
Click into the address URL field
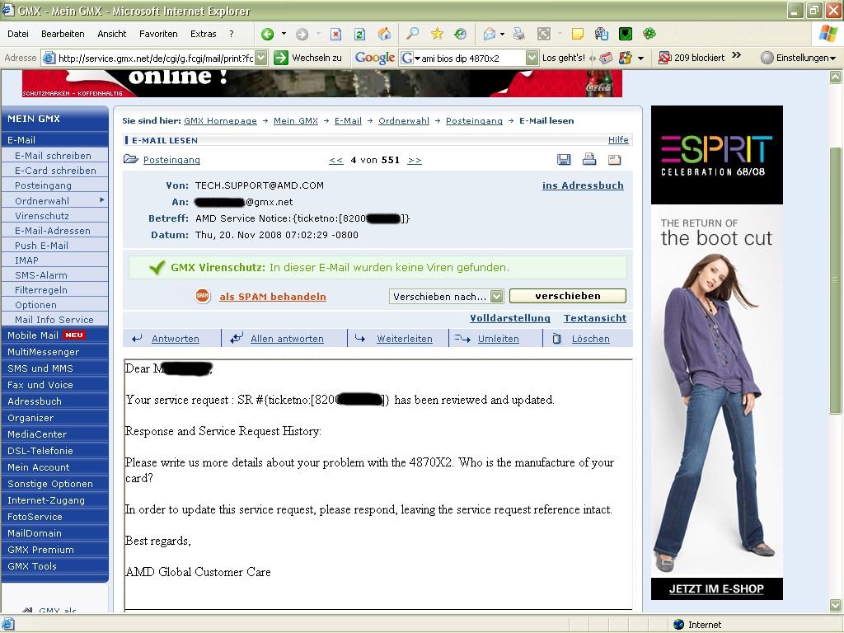coord(155,58)
